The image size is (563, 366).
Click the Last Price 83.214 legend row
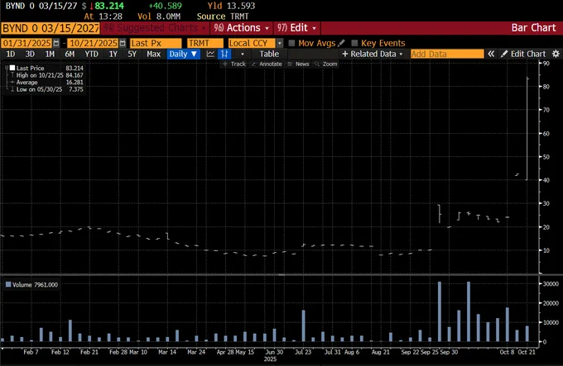46,68
